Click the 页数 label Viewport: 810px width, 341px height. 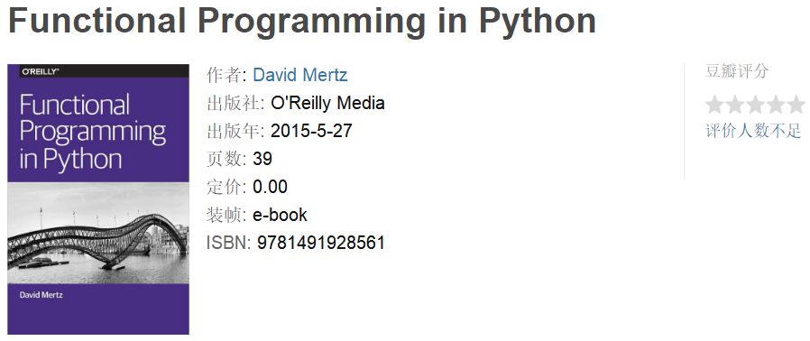pyautogui.click(x=226, y=159)
